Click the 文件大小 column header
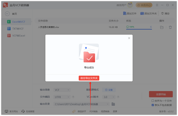This screenshot has width=178, height=116. click(113, 21)
